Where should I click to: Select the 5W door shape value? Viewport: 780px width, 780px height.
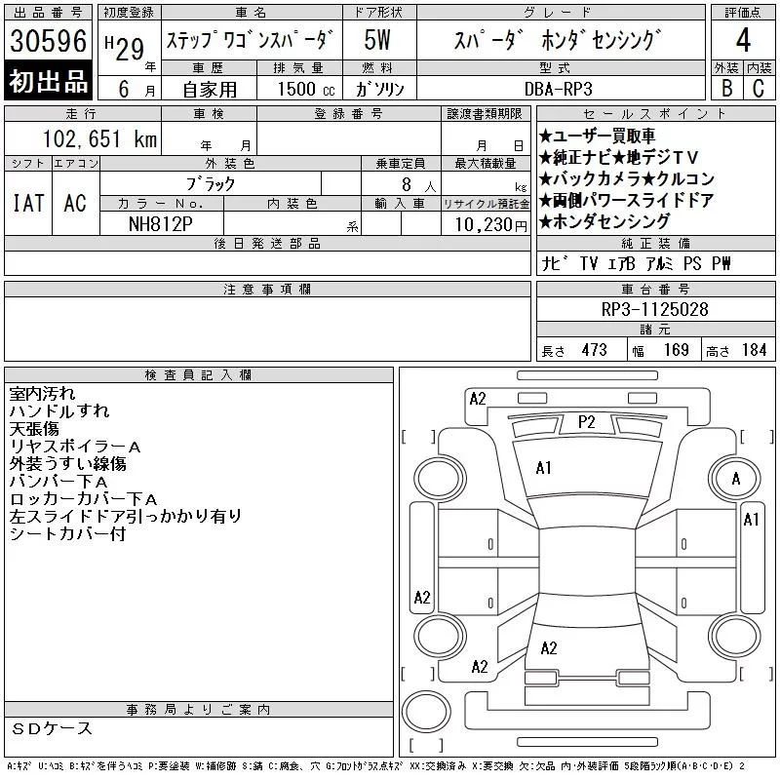[x=377, y=40]
